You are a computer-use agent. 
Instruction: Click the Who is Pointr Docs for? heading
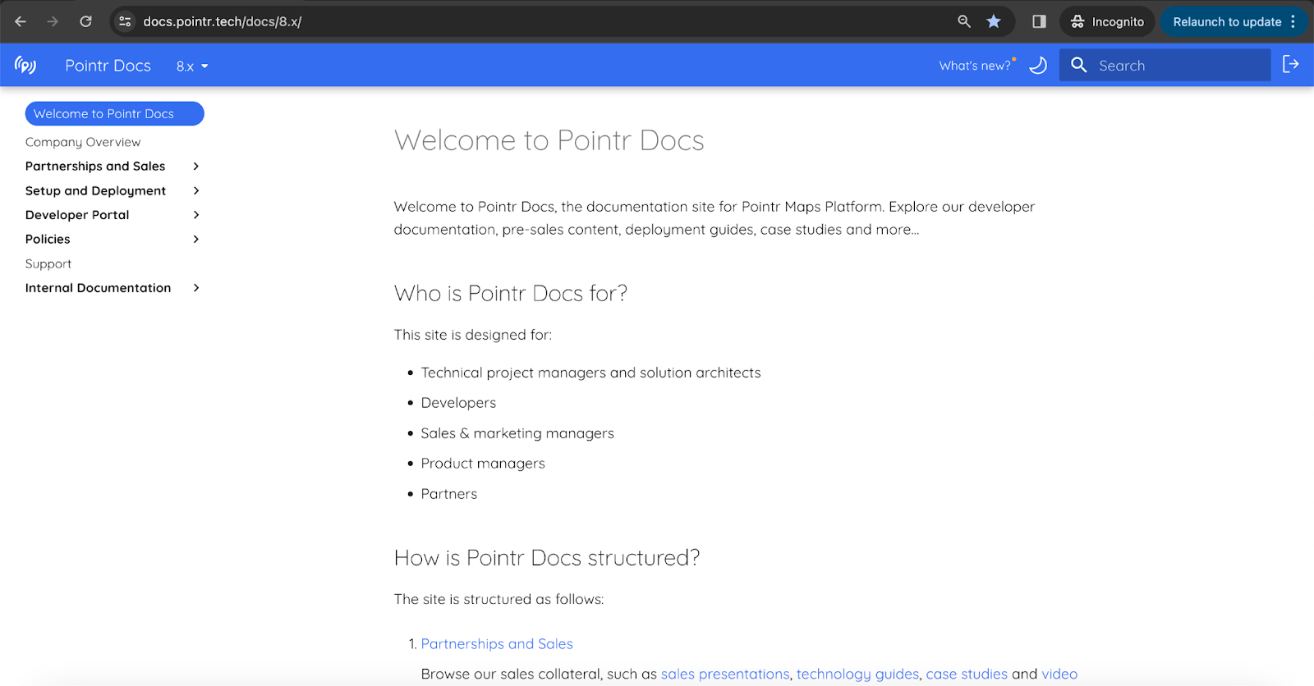coord(510,293)
